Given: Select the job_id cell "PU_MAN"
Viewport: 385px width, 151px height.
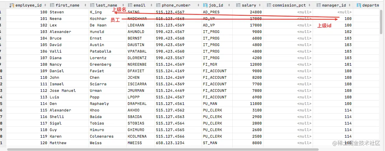Looking at the screenshot, I should (210, 104).
